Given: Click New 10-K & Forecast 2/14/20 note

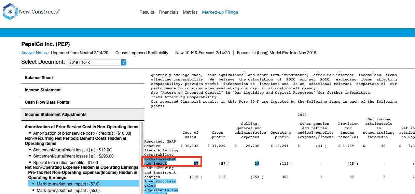Looking at the screenshot, I should pyautogui.click(x=202, y=53).
